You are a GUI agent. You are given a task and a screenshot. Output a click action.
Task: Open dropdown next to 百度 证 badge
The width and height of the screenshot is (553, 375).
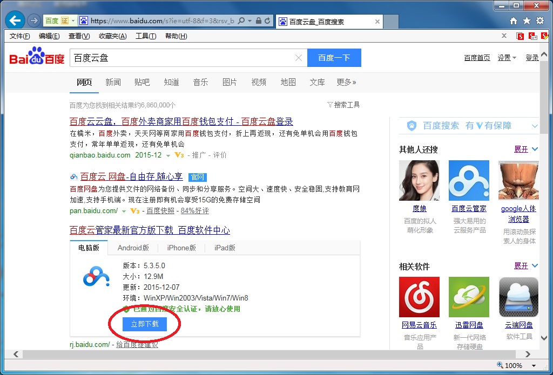tap(73, 21)
